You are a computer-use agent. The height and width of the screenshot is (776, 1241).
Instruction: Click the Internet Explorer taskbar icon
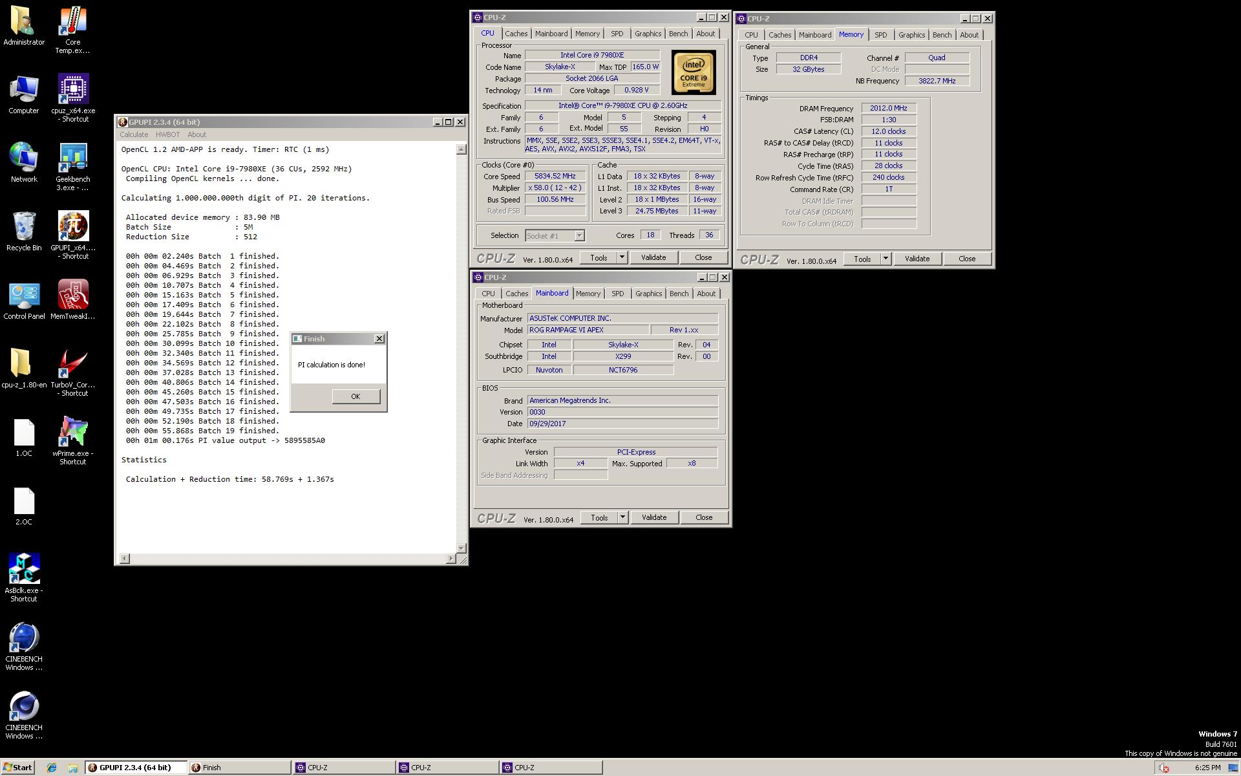(x=52, y=768)
